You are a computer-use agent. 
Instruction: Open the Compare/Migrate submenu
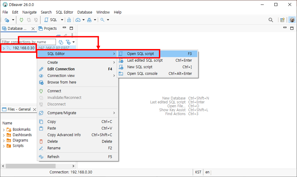click(x=77, y=113)
